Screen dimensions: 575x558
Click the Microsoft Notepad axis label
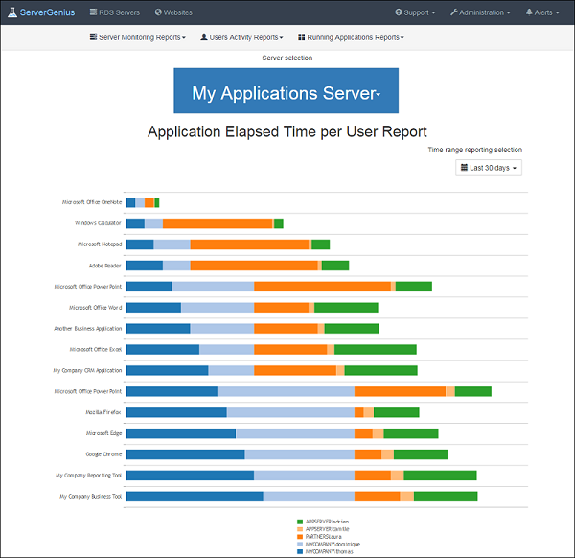tap(100, 244)
